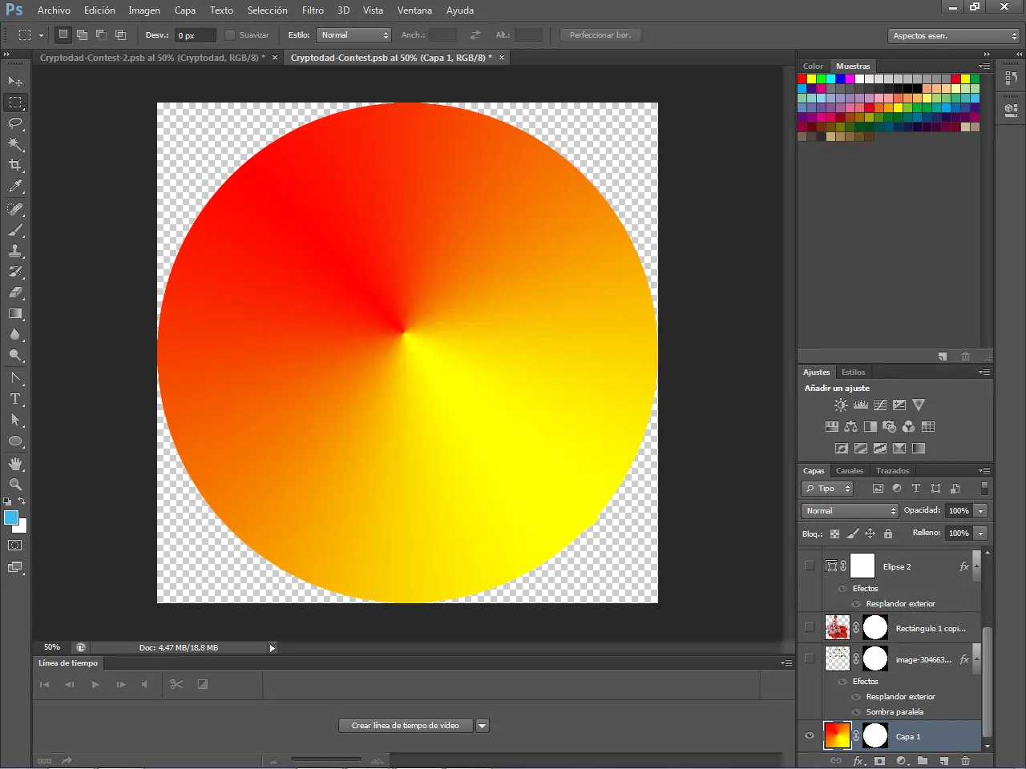Image resolution: width=1026 pixels, height=769 pixels.
Task: Select the Ellipse shape tool
Action: click(15, 441)
